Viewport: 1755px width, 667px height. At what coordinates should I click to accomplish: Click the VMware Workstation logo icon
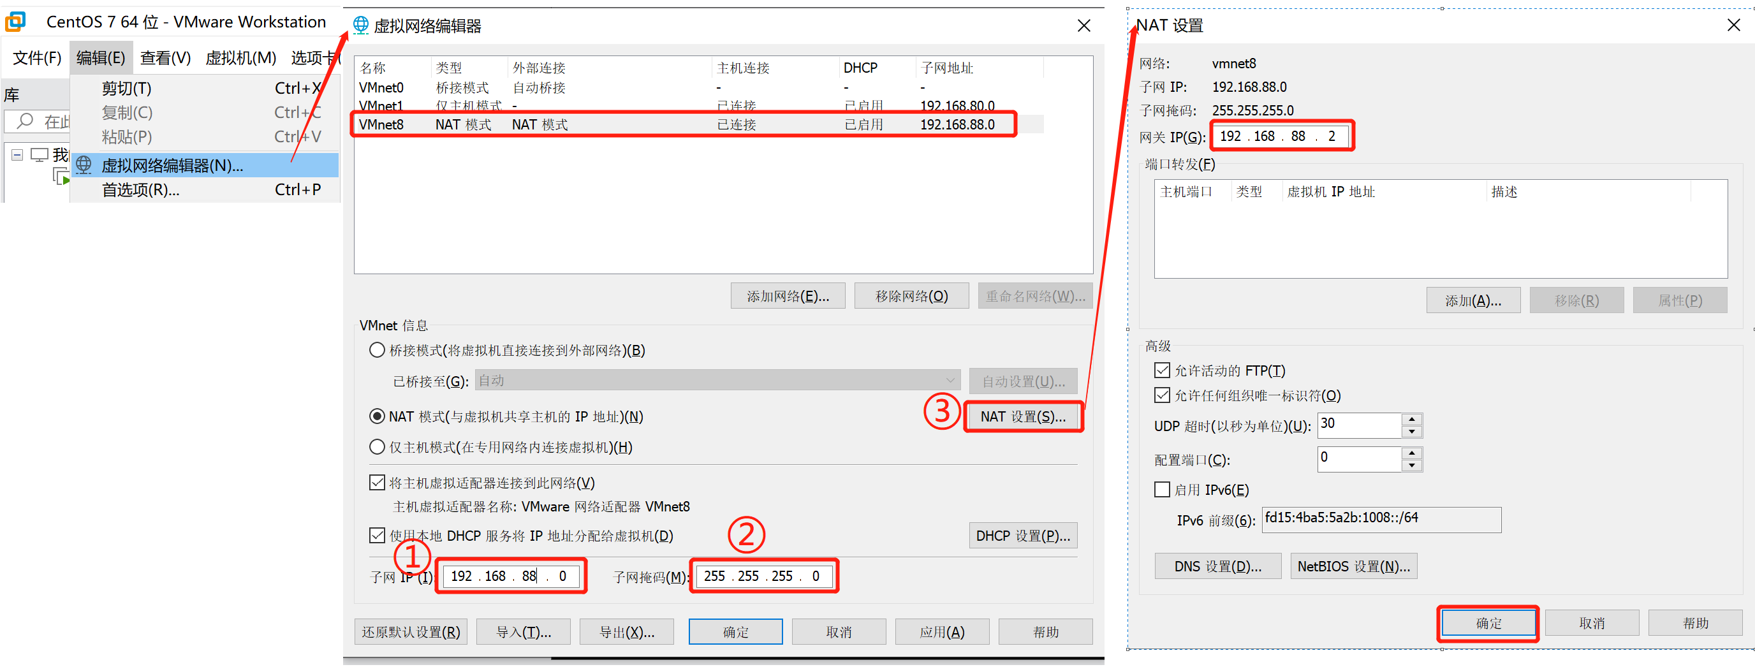(15, 21)
